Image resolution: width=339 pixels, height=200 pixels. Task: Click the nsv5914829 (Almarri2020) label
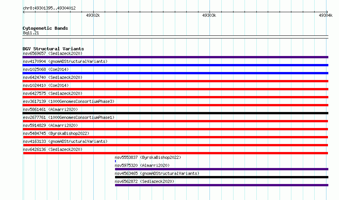click(x=50, y=125)
